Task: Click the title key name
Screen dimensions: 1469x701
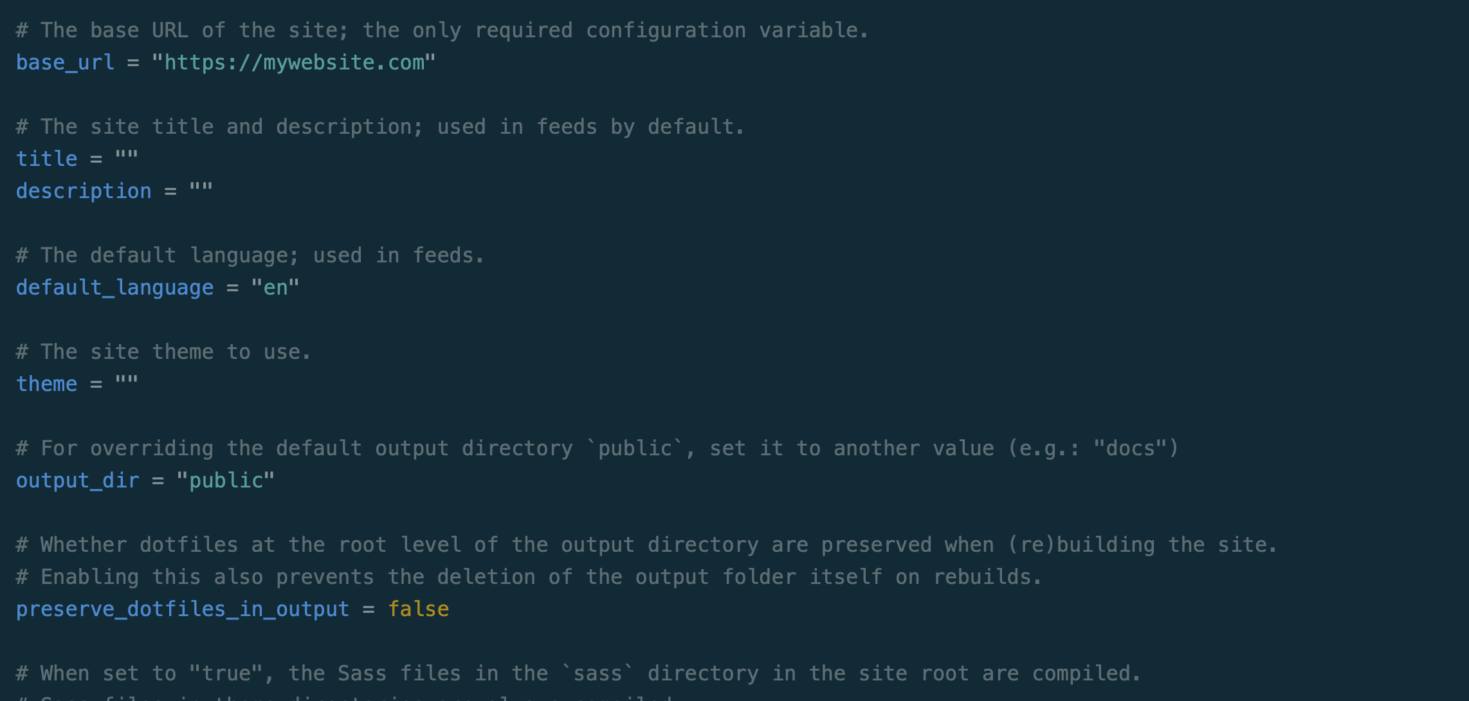Action: pyautogui.click(x=46, y=159)
